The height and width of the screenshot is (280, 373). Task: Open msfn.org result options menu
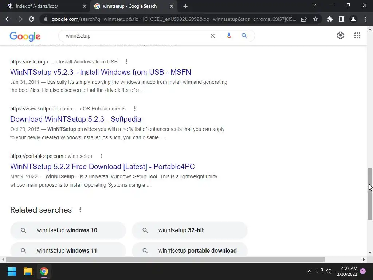[x=127, y=62]
